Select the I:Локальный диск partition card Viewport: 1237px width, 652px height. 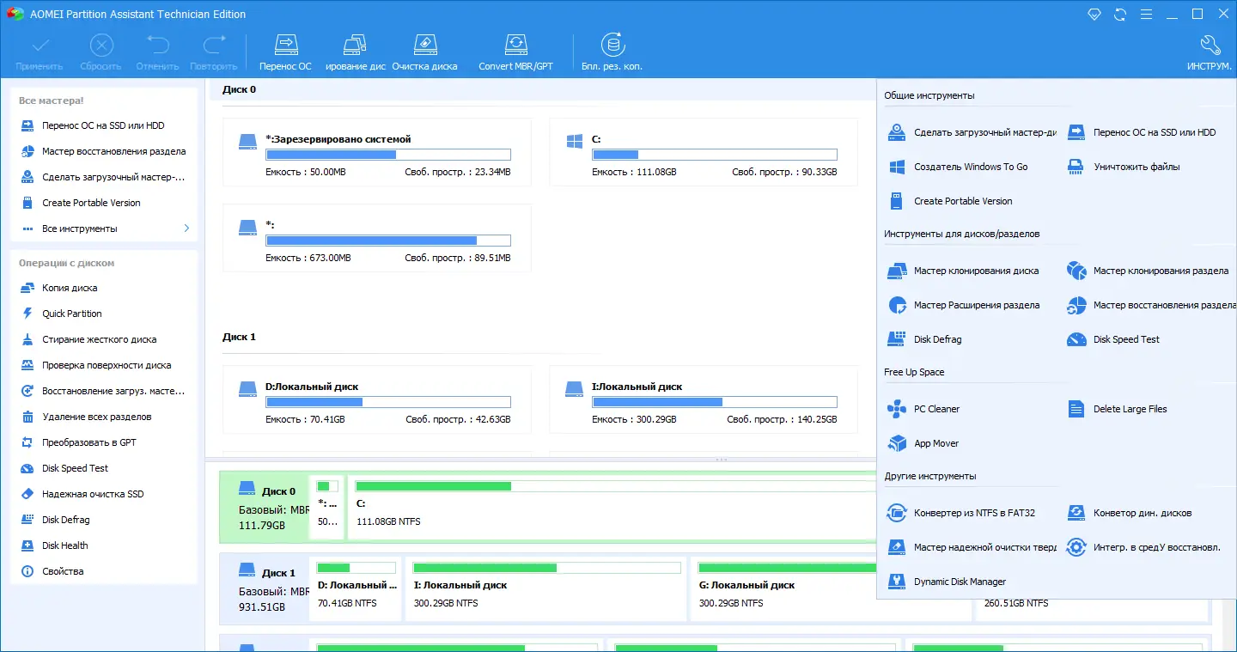click(703, 399)
